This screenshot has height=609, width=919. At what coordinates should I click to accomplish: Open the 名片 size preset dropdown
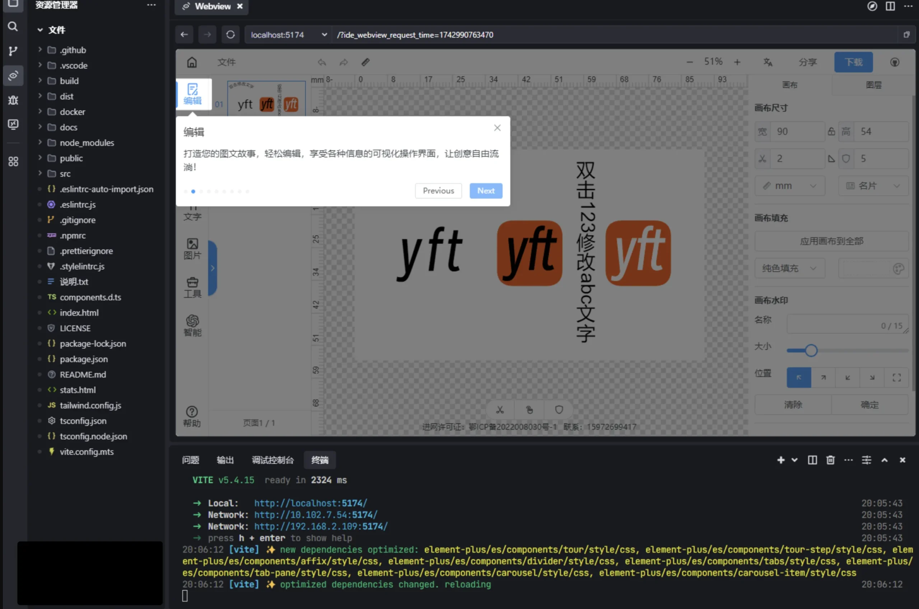click(873, 186)
